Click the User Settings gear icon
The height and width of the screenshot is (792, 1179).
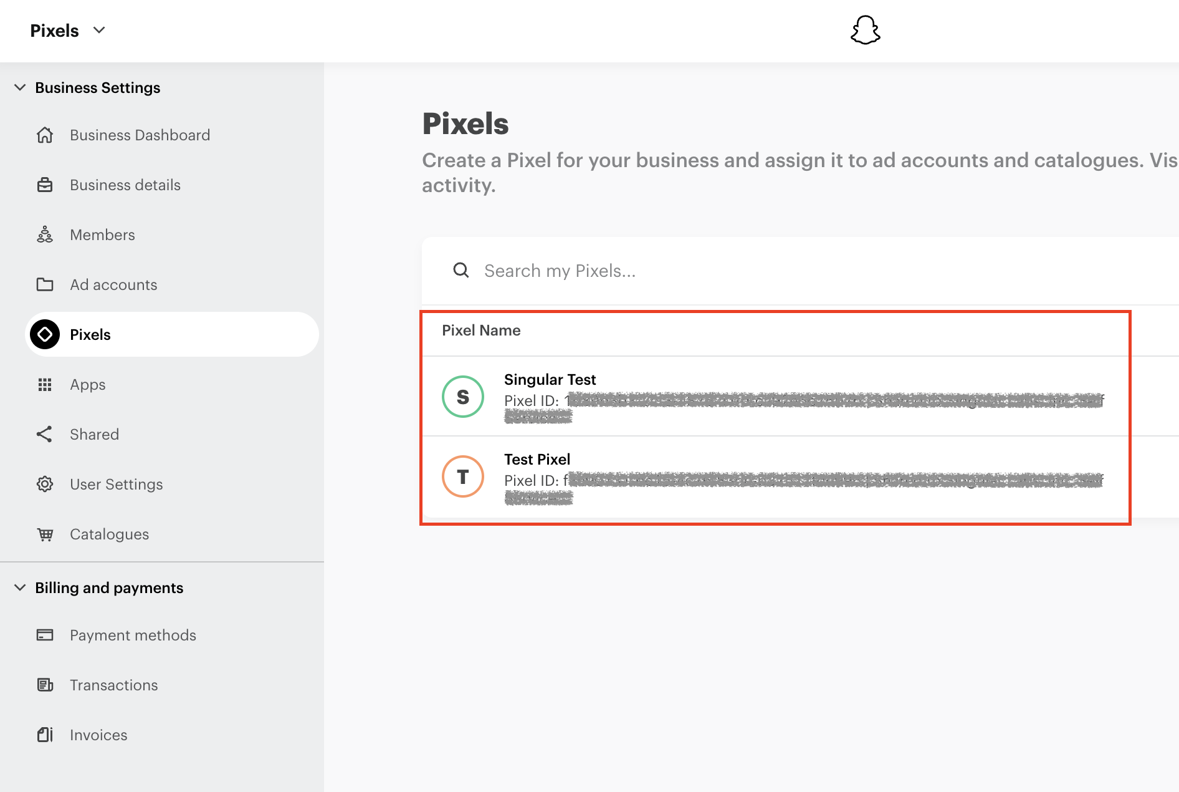point(45,484)
